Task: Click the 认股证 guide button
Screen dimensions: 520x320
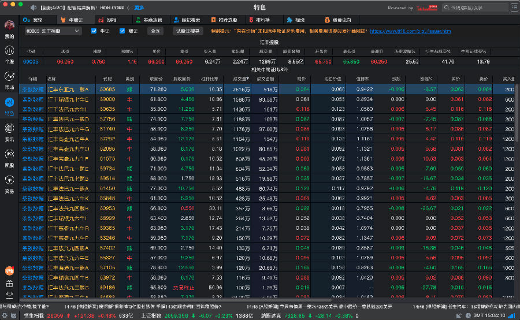Action: tap(188, 31)
